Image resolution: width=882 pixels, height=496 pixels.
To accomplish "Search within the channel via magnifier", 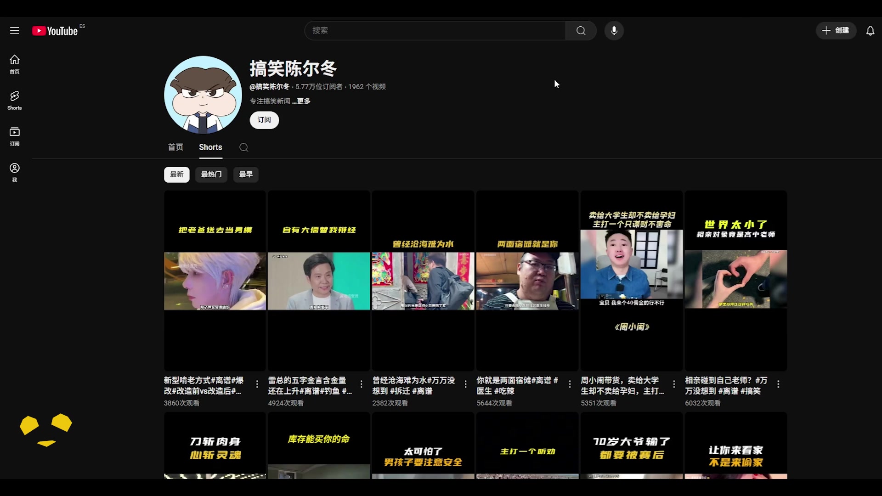I will pos(244,147).
